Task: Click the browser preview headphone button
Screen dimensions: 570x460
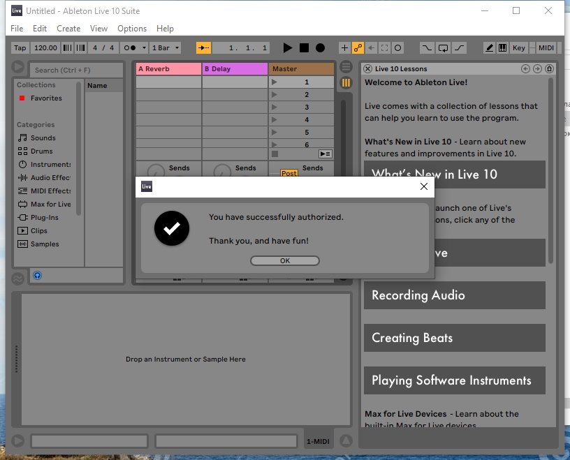Action: click(38, 276)
